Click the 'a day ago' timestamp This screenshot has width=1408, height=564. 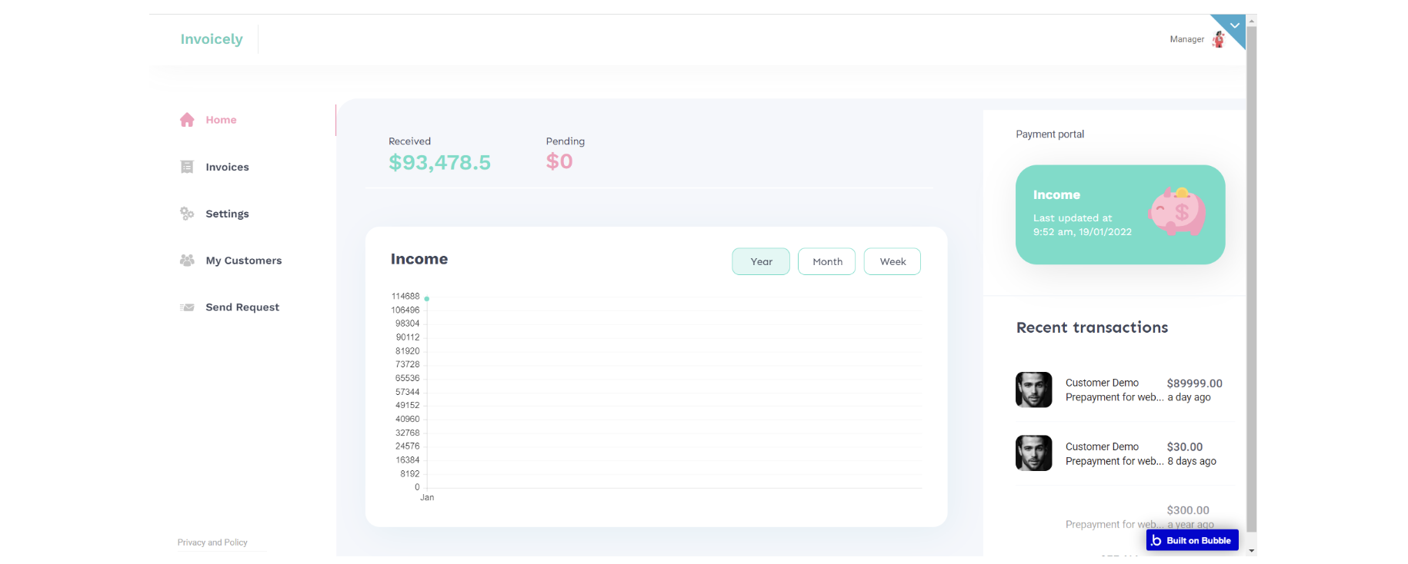1189,397
